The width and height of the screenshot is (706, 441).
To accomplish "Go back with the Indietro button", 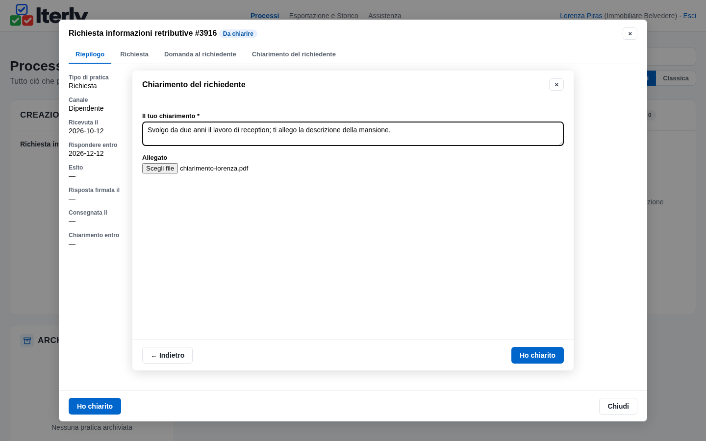I will [x=167, y=355].
